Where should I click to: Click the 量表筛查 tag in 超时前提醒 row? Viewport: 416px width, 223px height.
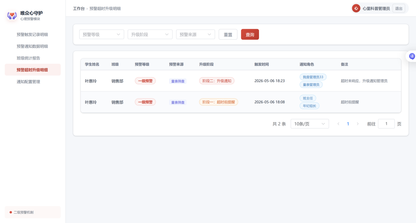click(178, 102)
